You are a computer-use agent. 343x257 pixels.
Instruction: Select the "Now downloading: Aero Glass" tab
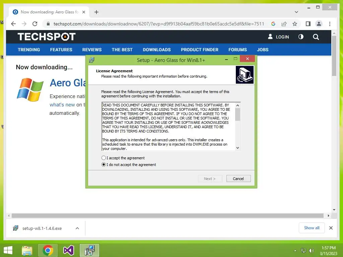point(49,12)
